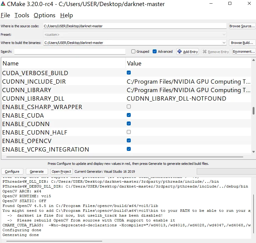Open the Help menu
256x243 pixels.
tap(67, 15)
